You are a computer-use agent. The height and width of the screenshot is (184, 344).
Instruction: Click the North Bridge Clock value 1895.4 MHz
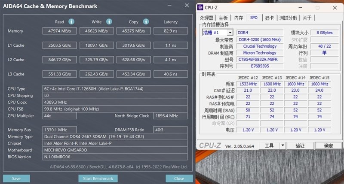tap(170, 116)
